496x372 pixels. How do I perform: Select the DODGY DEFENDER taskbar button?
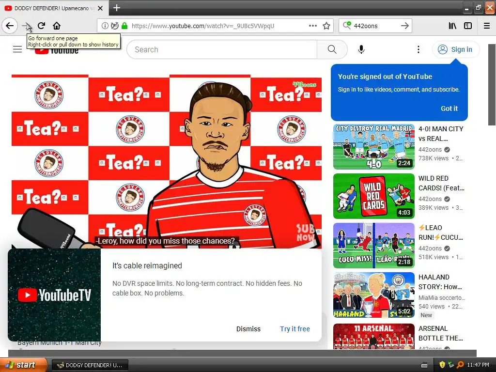coord(90,365)
